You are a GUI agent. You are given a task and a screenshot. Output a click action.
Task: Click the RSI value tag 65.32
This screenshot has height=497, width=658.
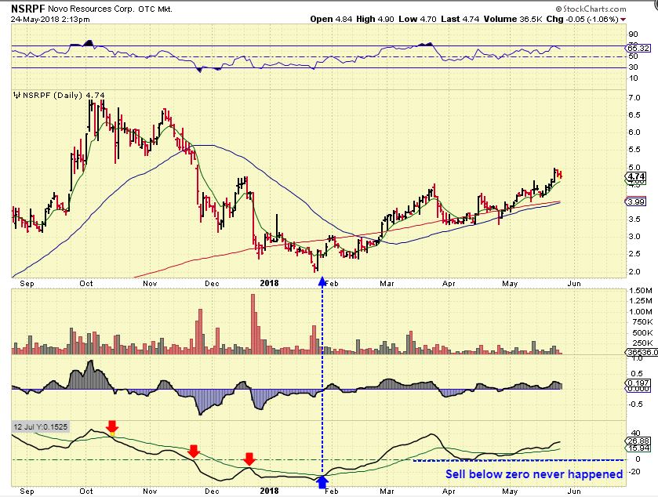638,49
